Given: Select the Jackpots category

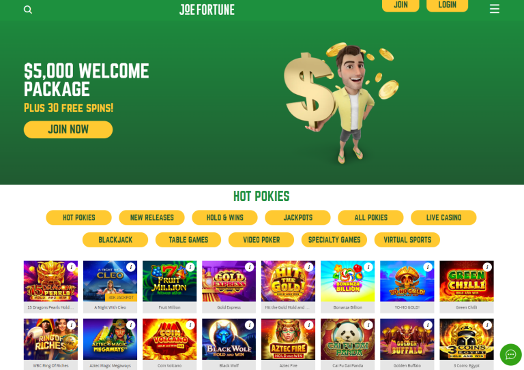Looking at the screenshot, I should (x=297, y=217).
